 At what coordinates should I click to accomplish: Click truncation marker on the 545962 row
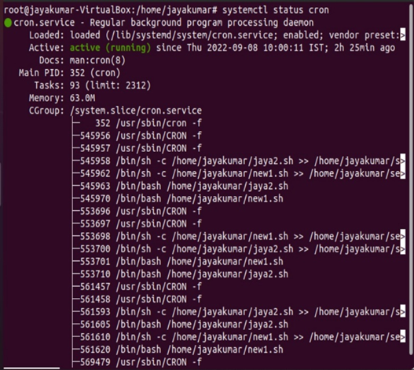point(403,173)
